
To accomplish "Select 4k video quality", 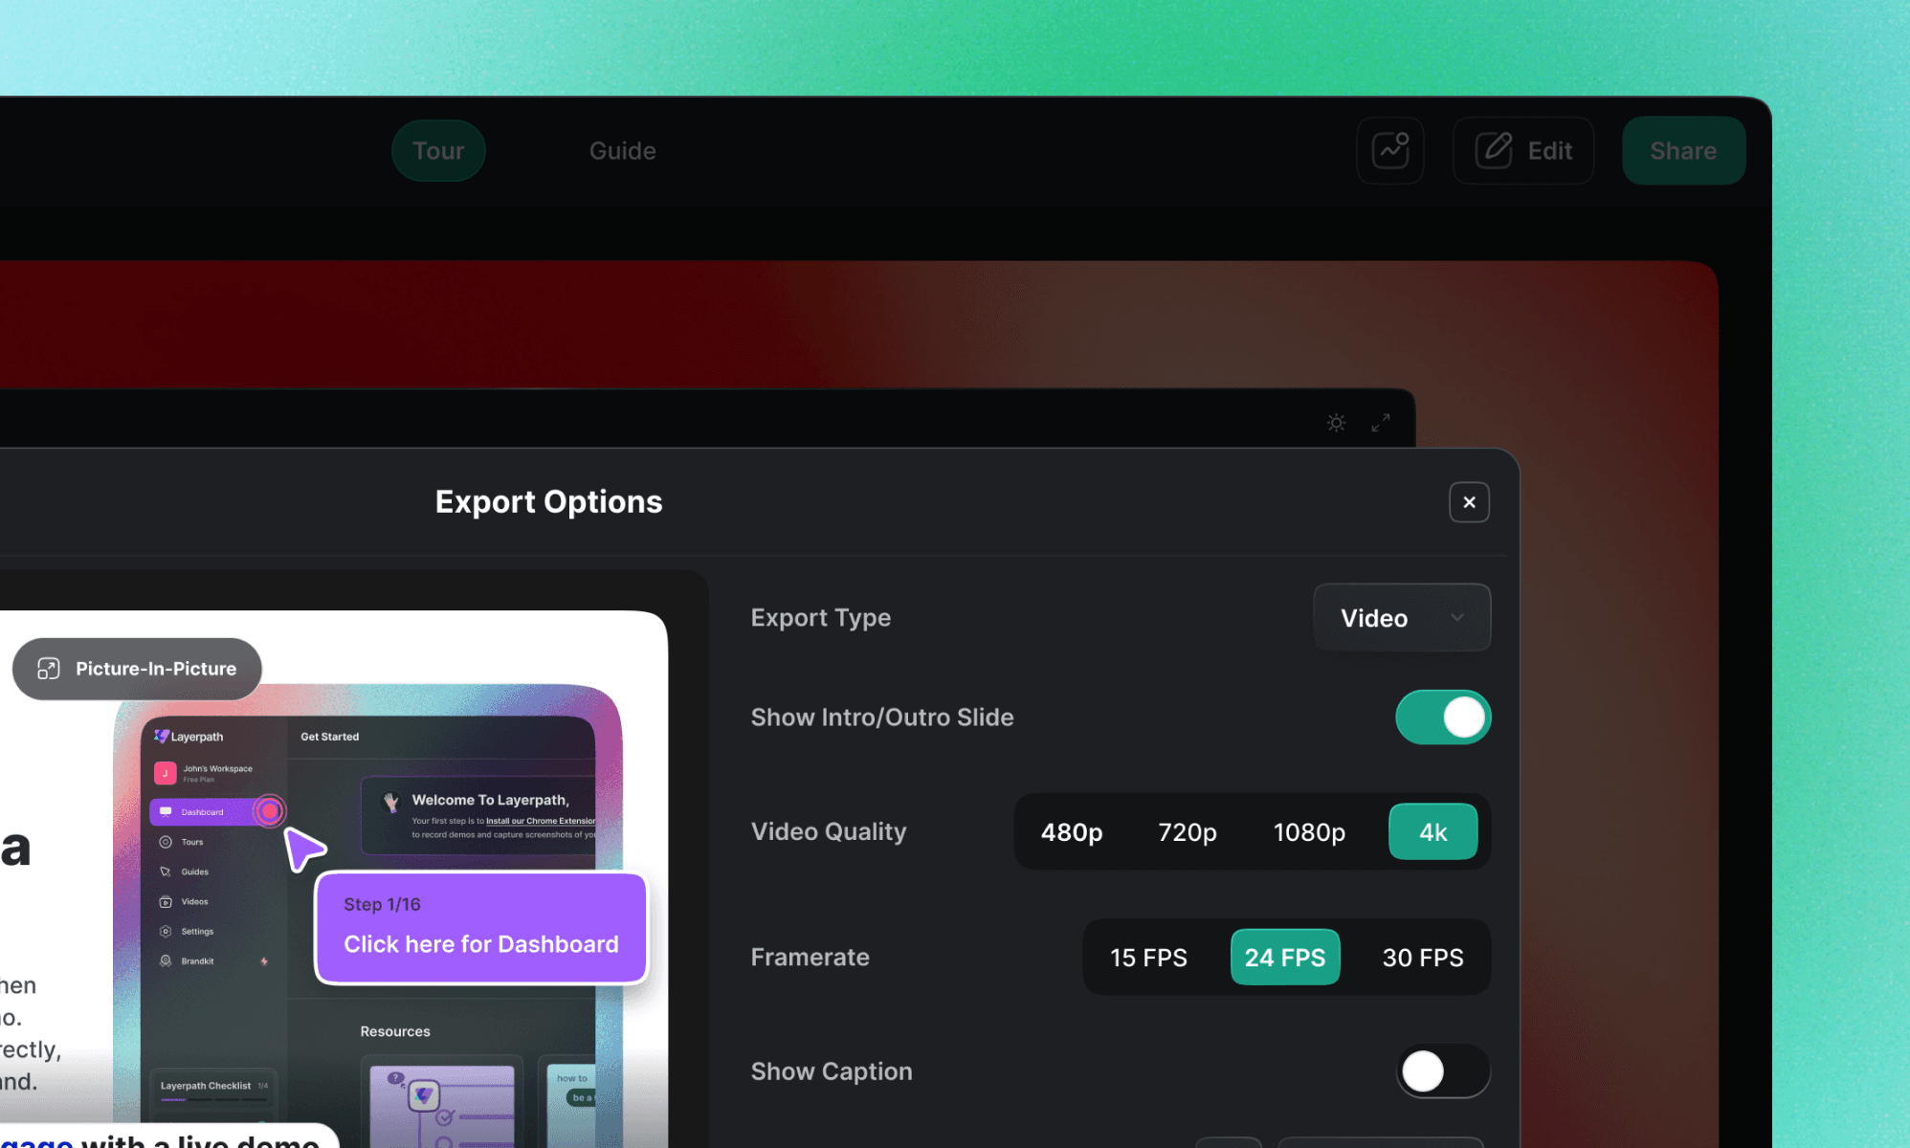I will point(1432,831).
